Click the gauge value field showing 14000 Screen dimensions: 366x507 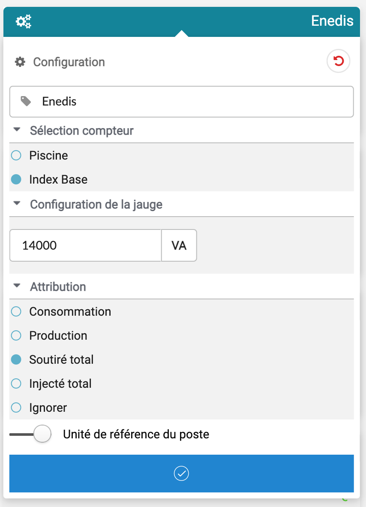point(85,245)
